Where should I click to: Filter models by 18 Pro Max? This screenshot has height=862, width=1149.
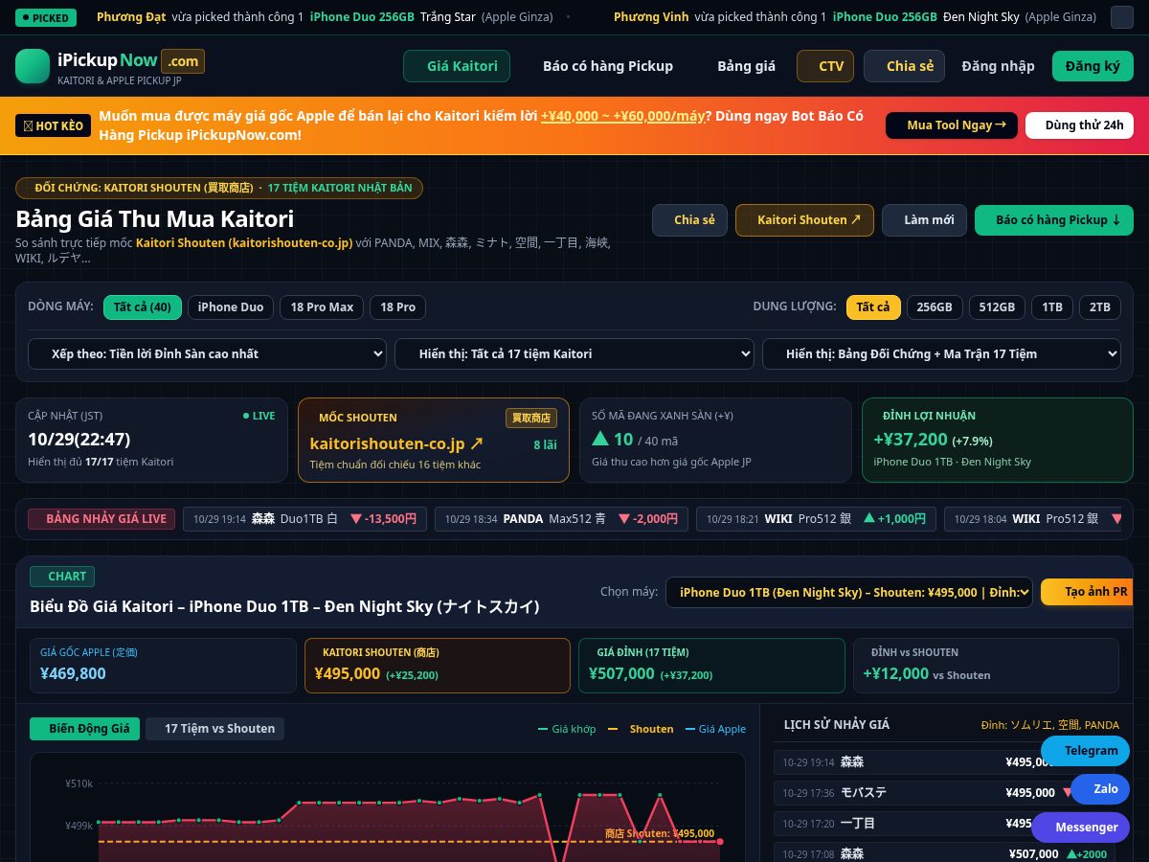pyautogui.click(x=322, y=307)
